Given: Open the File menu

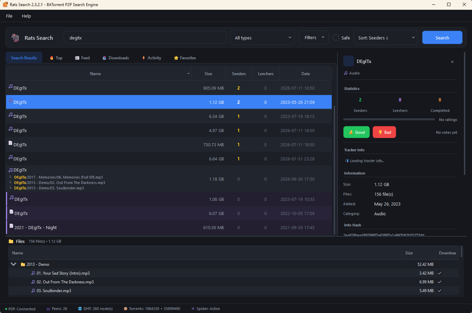Looking at the screenshot, I should coord(9,16).
